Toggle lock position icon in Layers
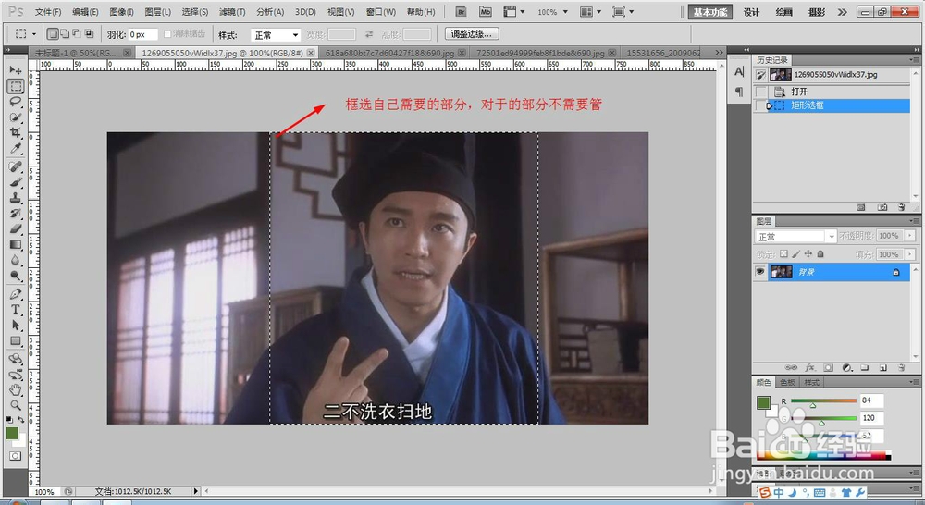Screen dimensions: 925x505 (808, 253)
